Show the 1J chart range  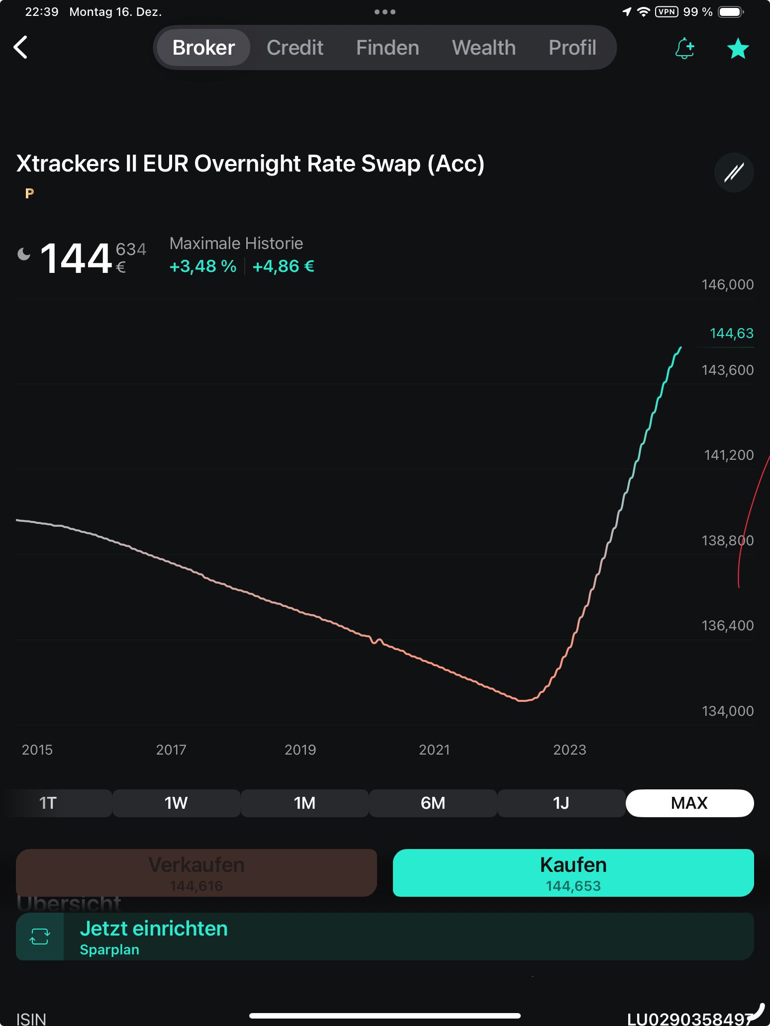561,803
